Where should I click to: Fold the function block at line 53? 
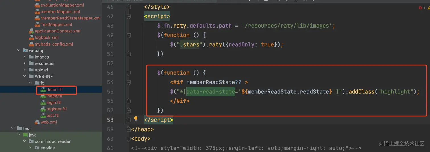[129, 73]
